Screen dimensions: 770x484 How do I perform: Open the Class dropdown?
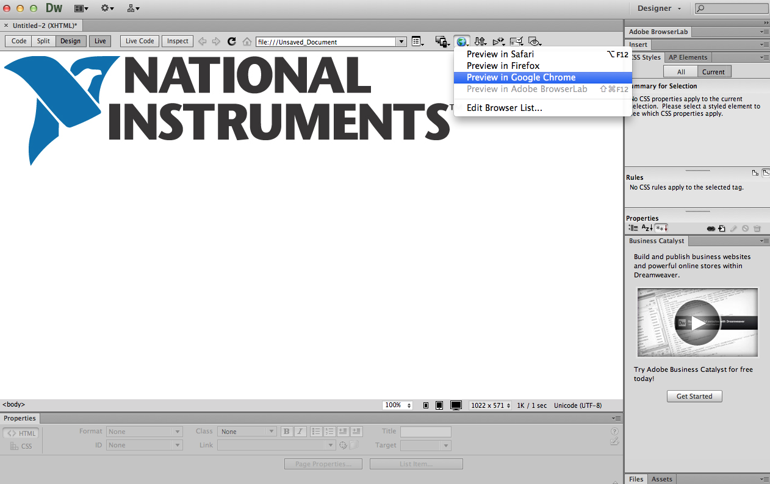pos(247,432)
